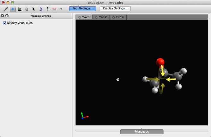
Task: Close the View 3 tab
Action: tap(114, 17)
